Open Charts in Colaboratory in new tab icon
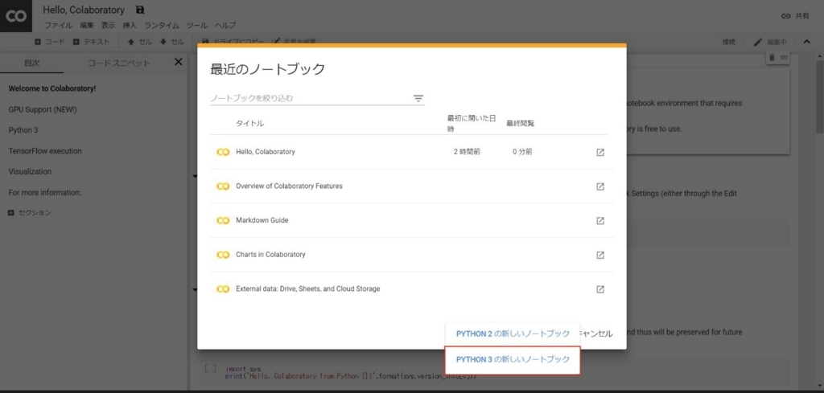The height and width of the screenshot is (393, 824). [x=600, y=255]
